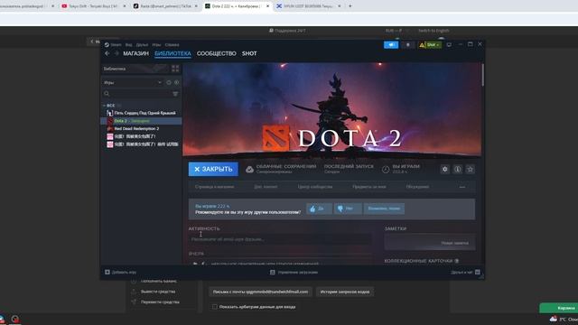Add Dota 2 to favorites star
The image size is (578, 325).
point(470,169)
